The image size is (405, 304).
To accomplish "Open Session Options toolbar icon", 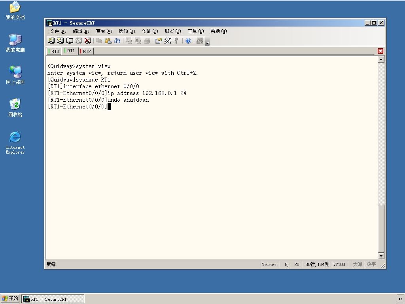I will pyautogui.click(x=159, y=41).
